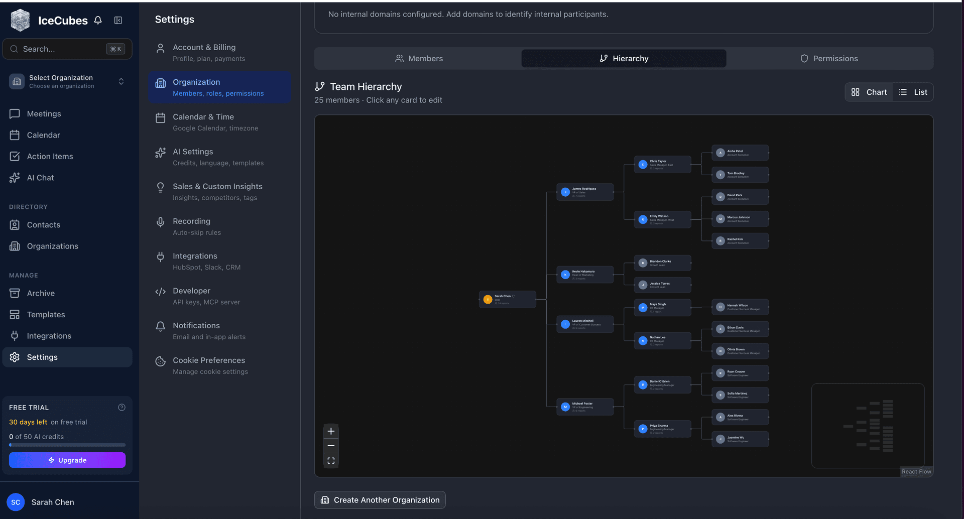
Task: Click the IceCubes logo icon
Action: [x=20, y=20]
